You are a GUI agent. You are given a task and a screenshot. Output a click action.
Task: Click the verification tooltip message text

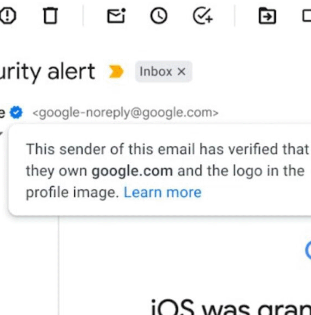167,171
